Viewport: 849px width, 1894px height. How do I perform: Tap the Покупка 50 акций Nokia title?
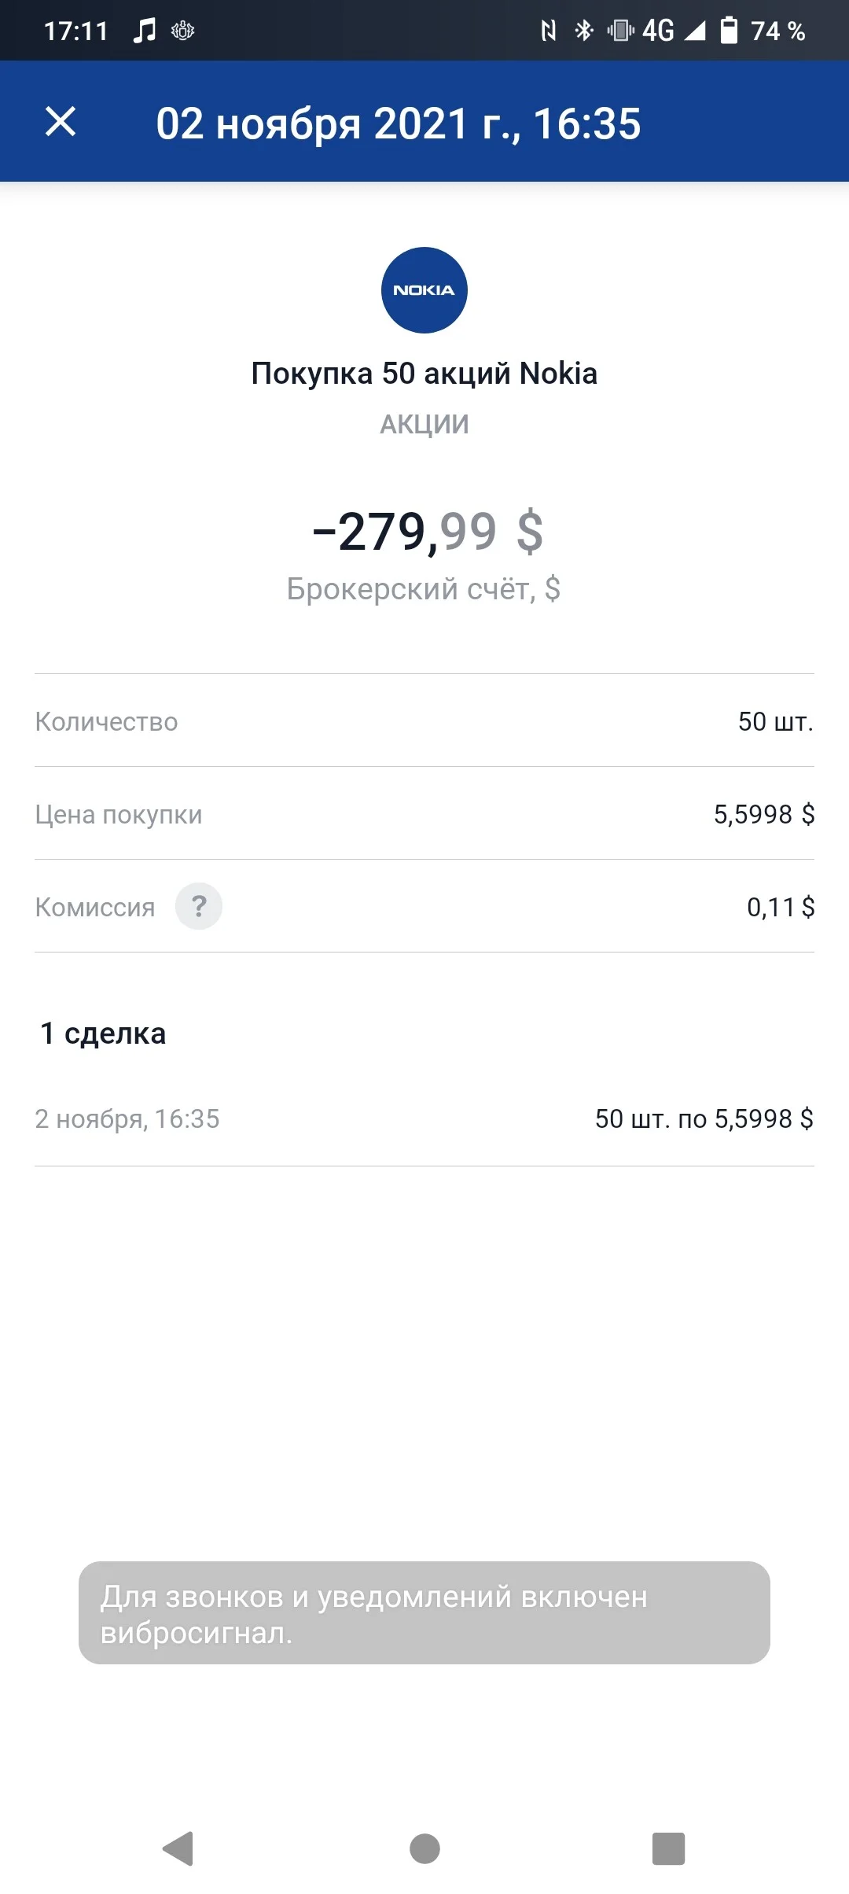click(x=424, y=374)
